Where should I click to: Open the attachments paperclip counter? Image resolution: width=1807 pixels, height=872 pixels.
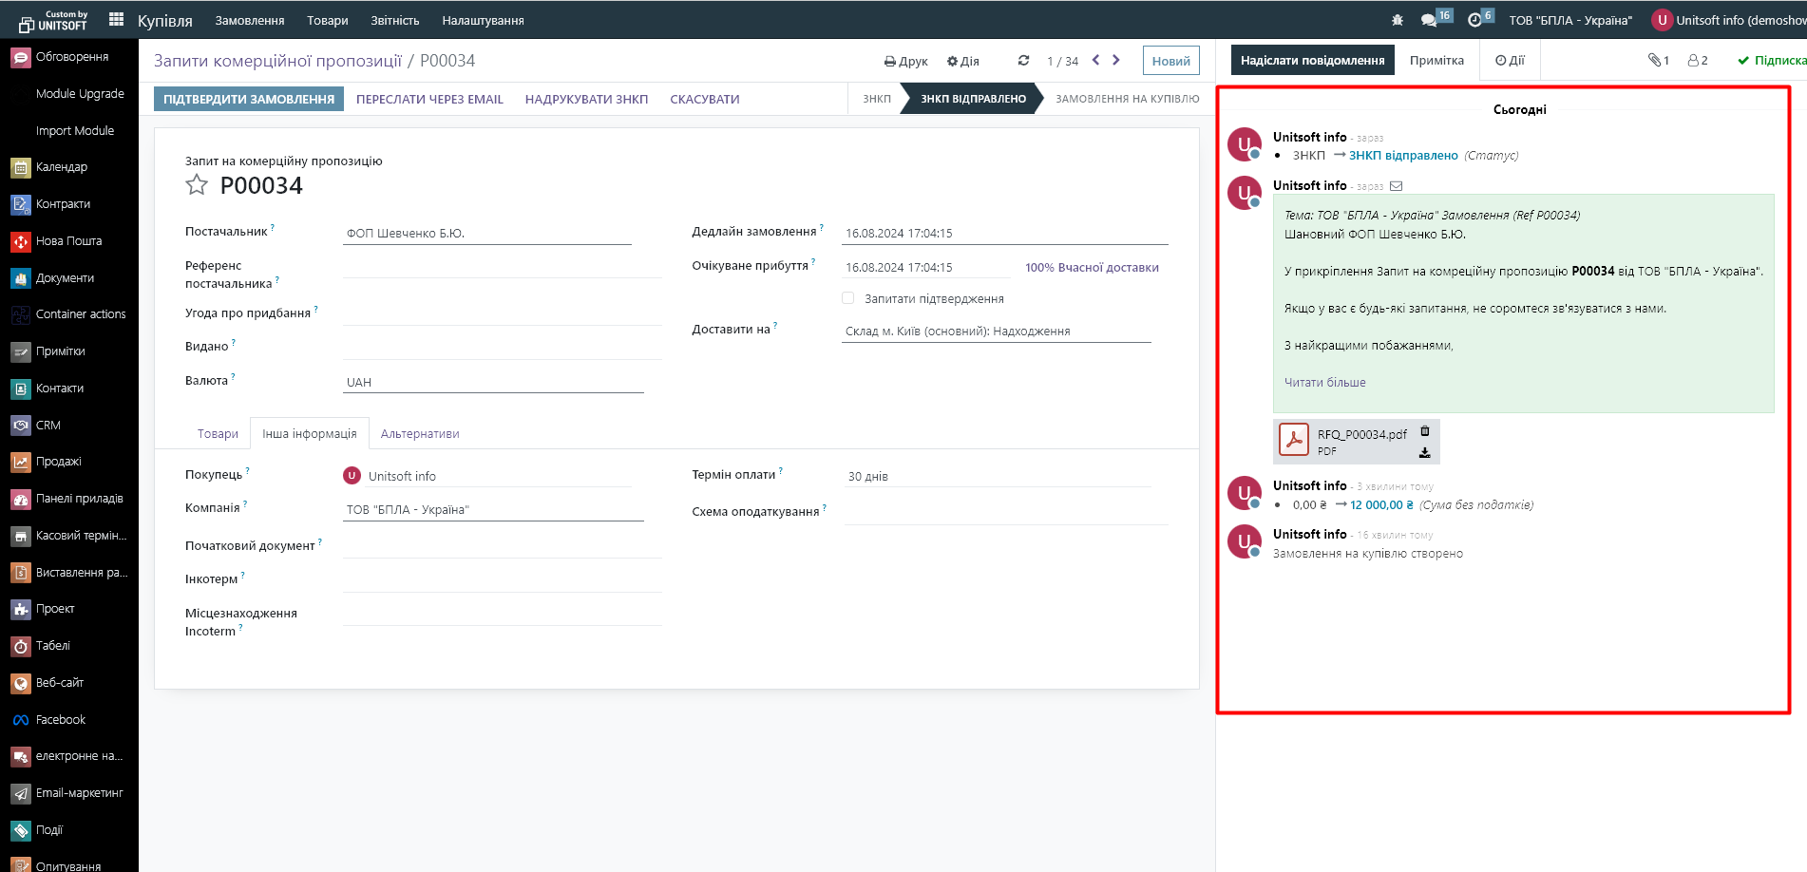[1658, 61]
